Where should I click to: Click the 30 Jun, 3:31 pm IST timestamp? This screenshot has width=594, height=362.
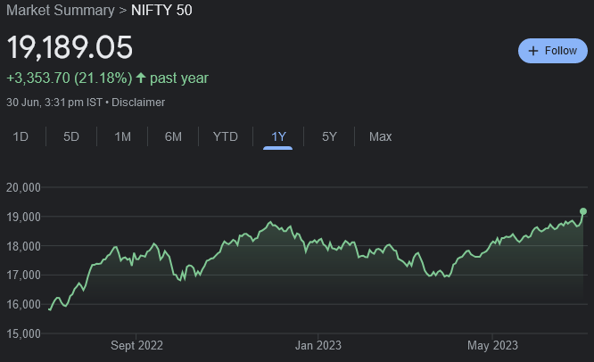pos(54,103)
